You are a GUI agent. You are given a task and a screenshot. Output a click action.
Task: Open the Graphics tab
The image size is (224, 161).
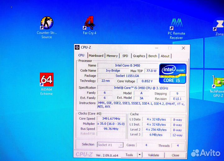tap(139, 56)
